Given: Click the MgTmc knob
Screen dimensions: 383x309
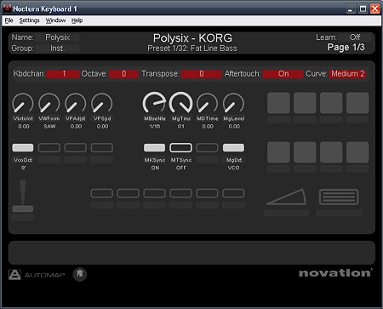Looking at the screenshot, I should (x=180, y=102).
